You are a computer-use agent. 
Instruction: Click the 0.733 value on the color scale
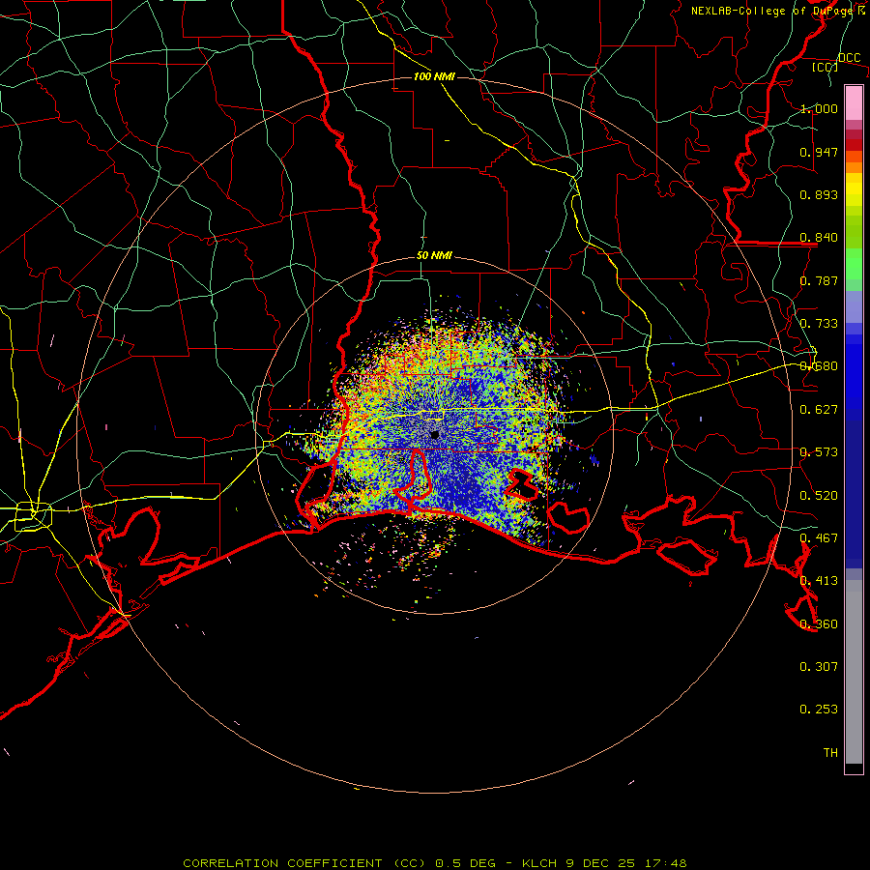click(819, 324)
